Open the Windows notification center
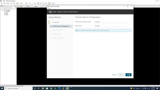Screen dimensions: 160x90 pos(157,88)
